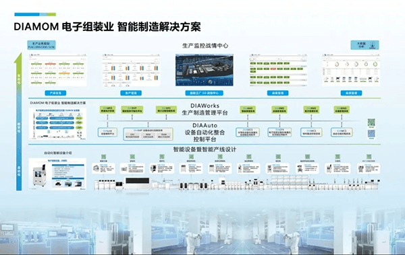The width and height of the screenshot is (405, 255).
Task: Click the DIAWCS box in DIAAuto row
Action: coord(342,133)
